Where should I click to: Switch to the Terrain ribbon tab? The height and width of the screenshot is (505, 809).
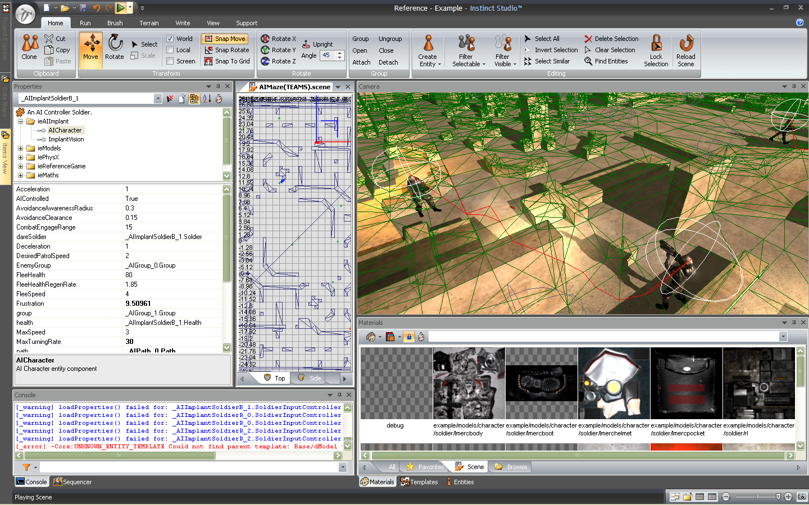point(149,23)
